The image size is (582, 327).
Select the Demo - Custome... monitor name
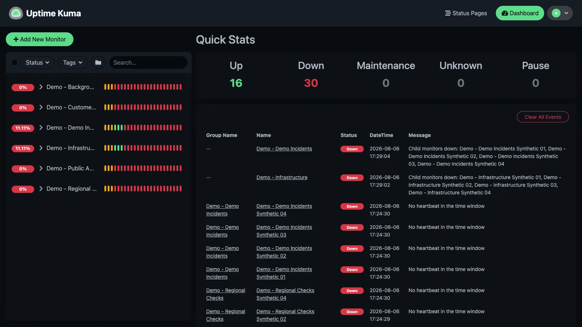coord(71,107)
